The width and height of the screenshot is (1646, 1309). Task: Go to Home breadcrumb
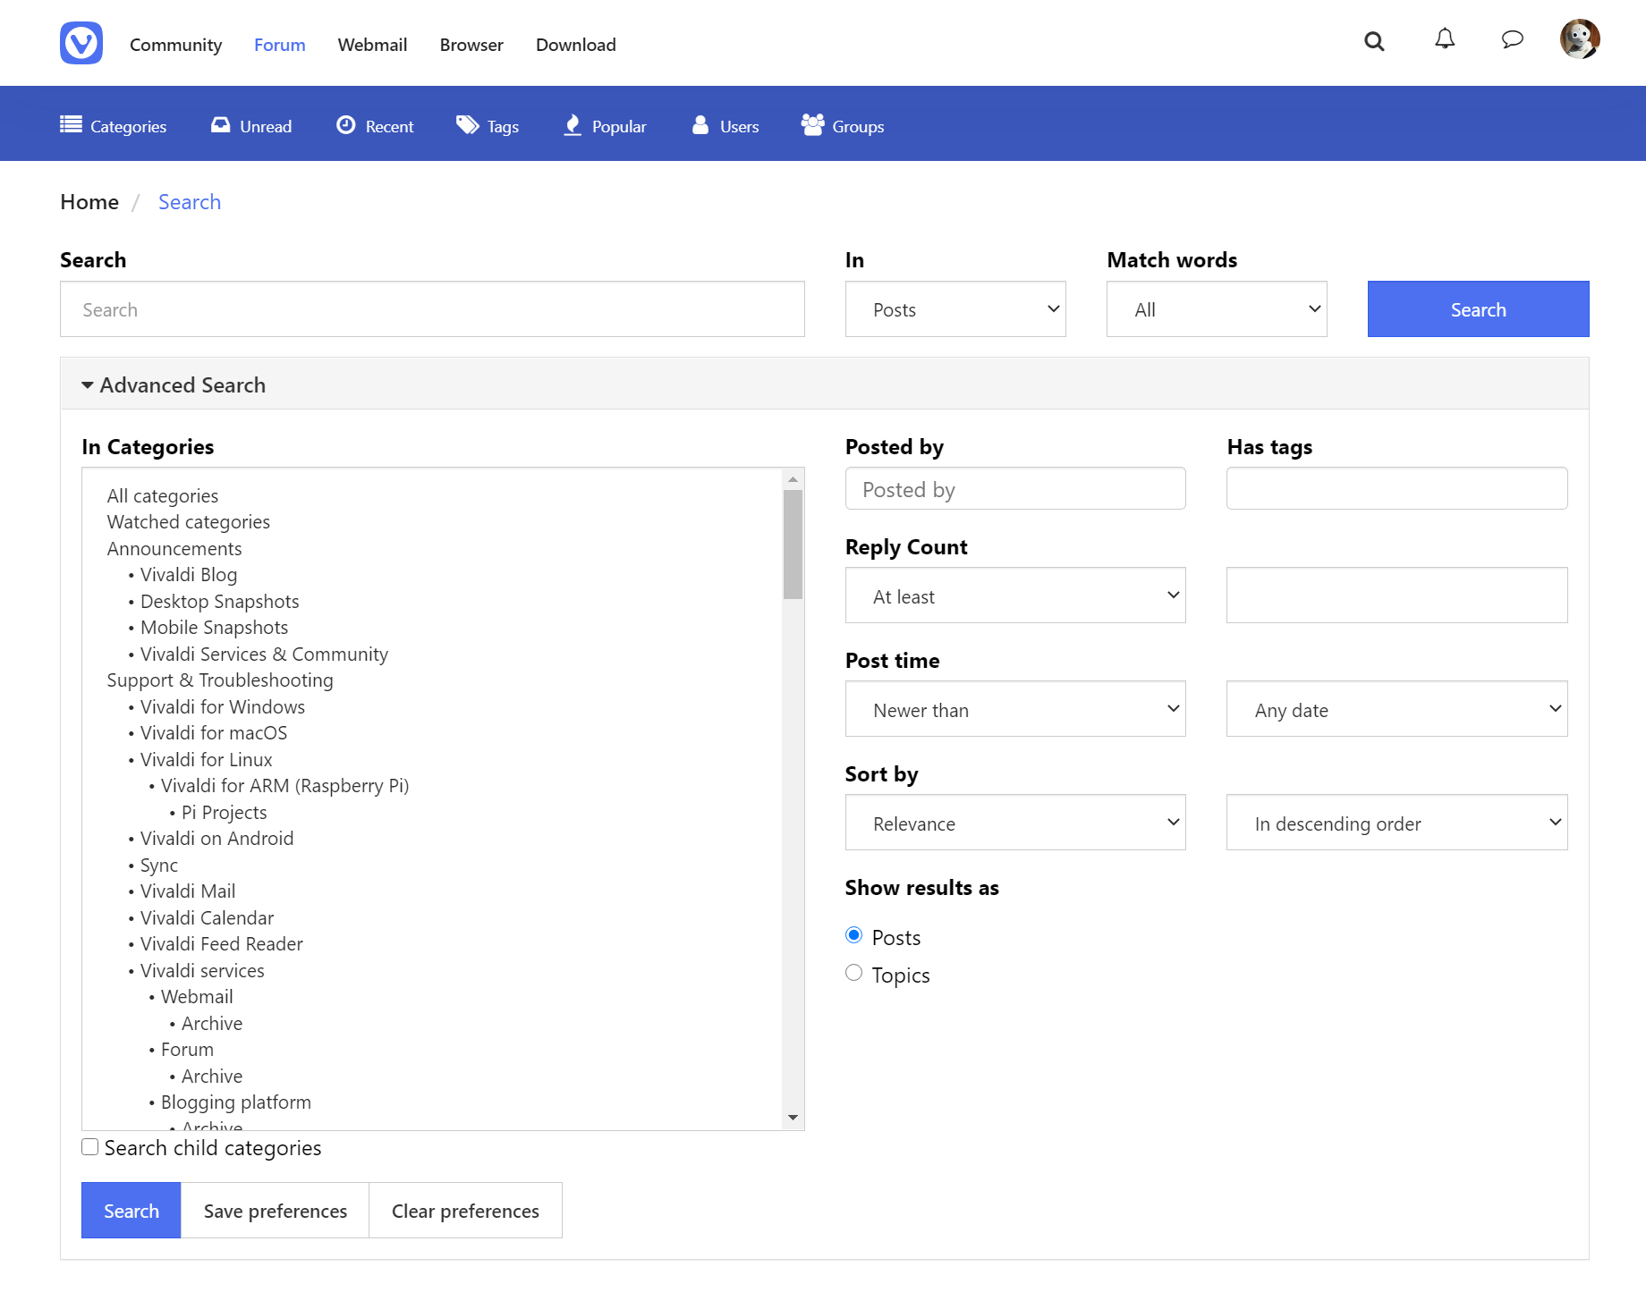click(x=89, y=202)
